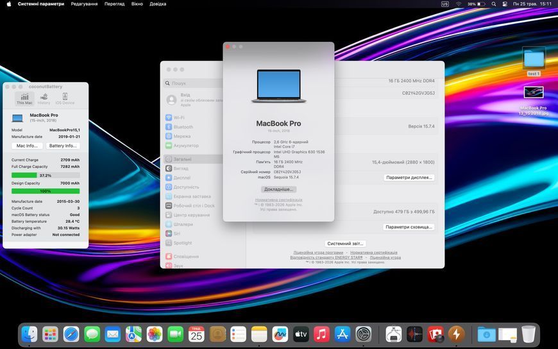Launch Freeform from the Dock
This screenshot has width=558, height=349.
[x=280, y=334]
